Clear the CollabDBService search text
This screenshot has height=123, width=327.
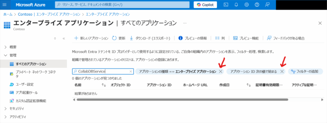[131, 72]
